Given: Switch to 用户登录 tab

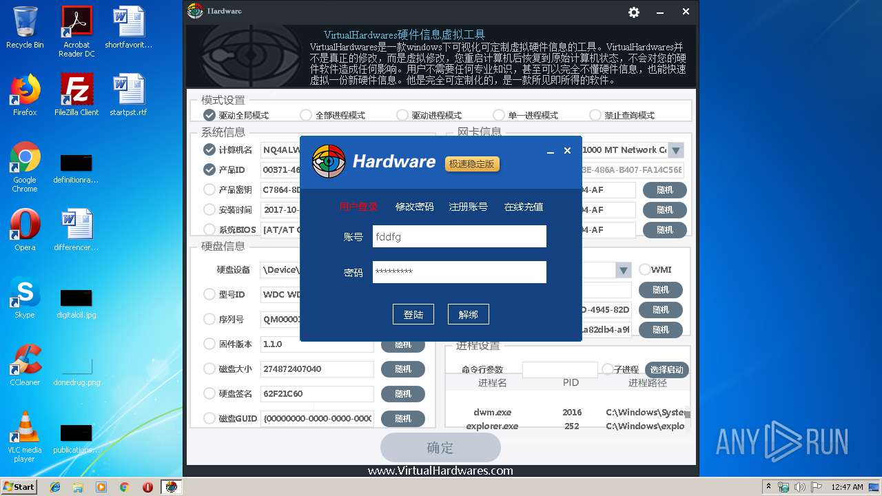Looking at the screenshot, I should tap(358, 207).
